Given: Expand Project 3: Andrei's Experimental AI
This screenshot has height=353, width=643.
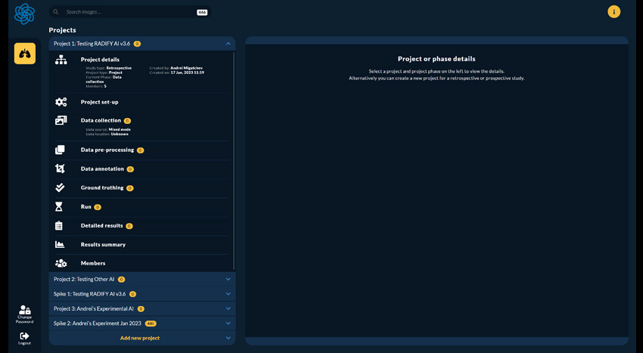Looking at the screenshot, I should (x=228, y=308).
